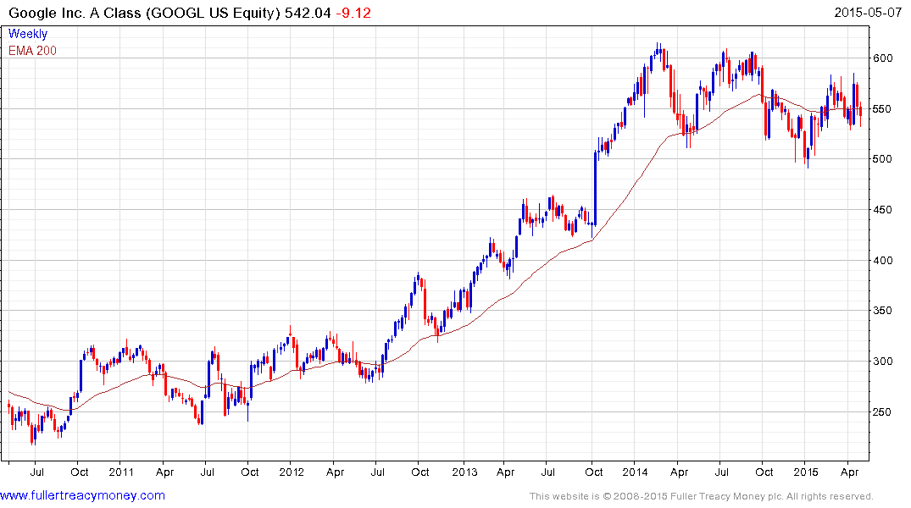Click the 450 price axis label
This screenshot has width=911, height=508.
click(x=882, y=210)
